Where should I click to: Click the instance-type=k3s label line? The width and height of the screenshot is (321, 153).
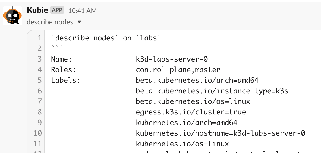click(x=212, y=91)
